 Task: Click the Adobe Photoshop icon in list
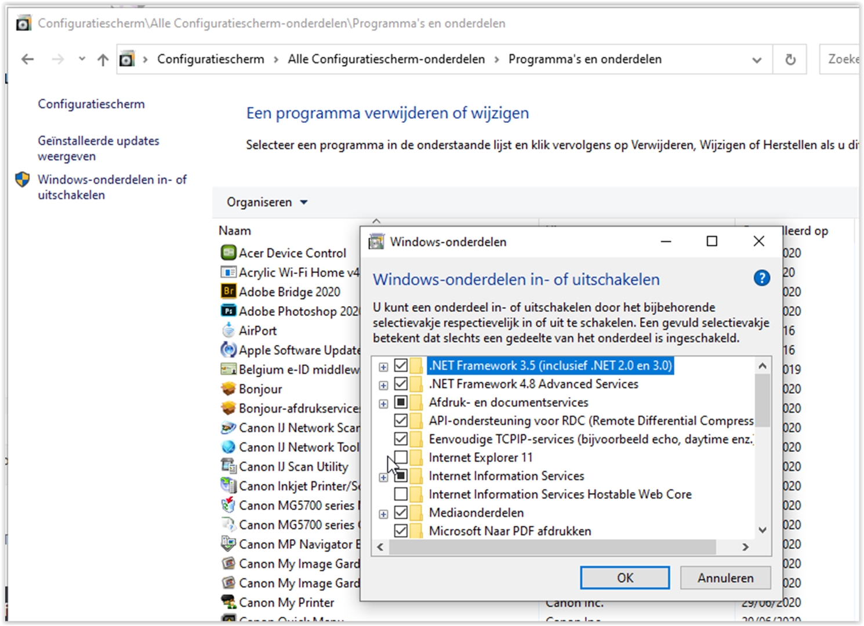click(228, 311)
